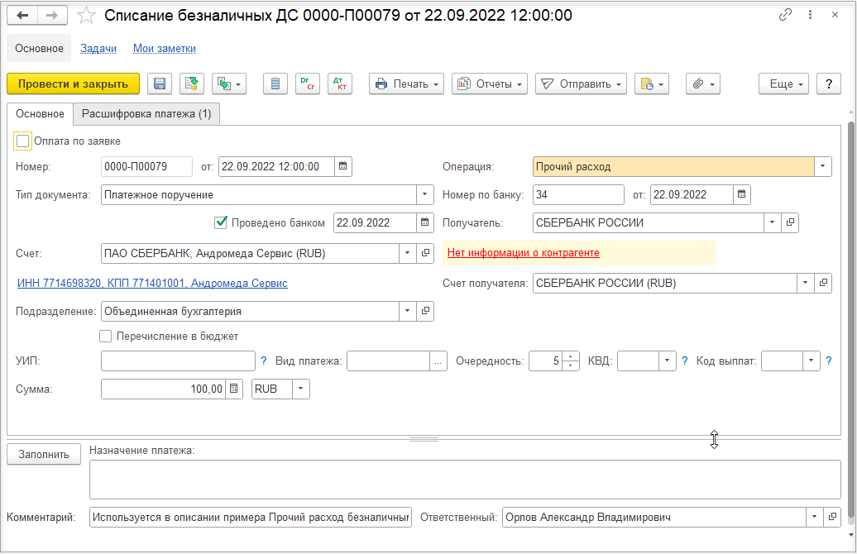This screenshot has width=857, height=554.
Task: Open calculator icon in the Сумма field
Action: (x=234, y=389)
